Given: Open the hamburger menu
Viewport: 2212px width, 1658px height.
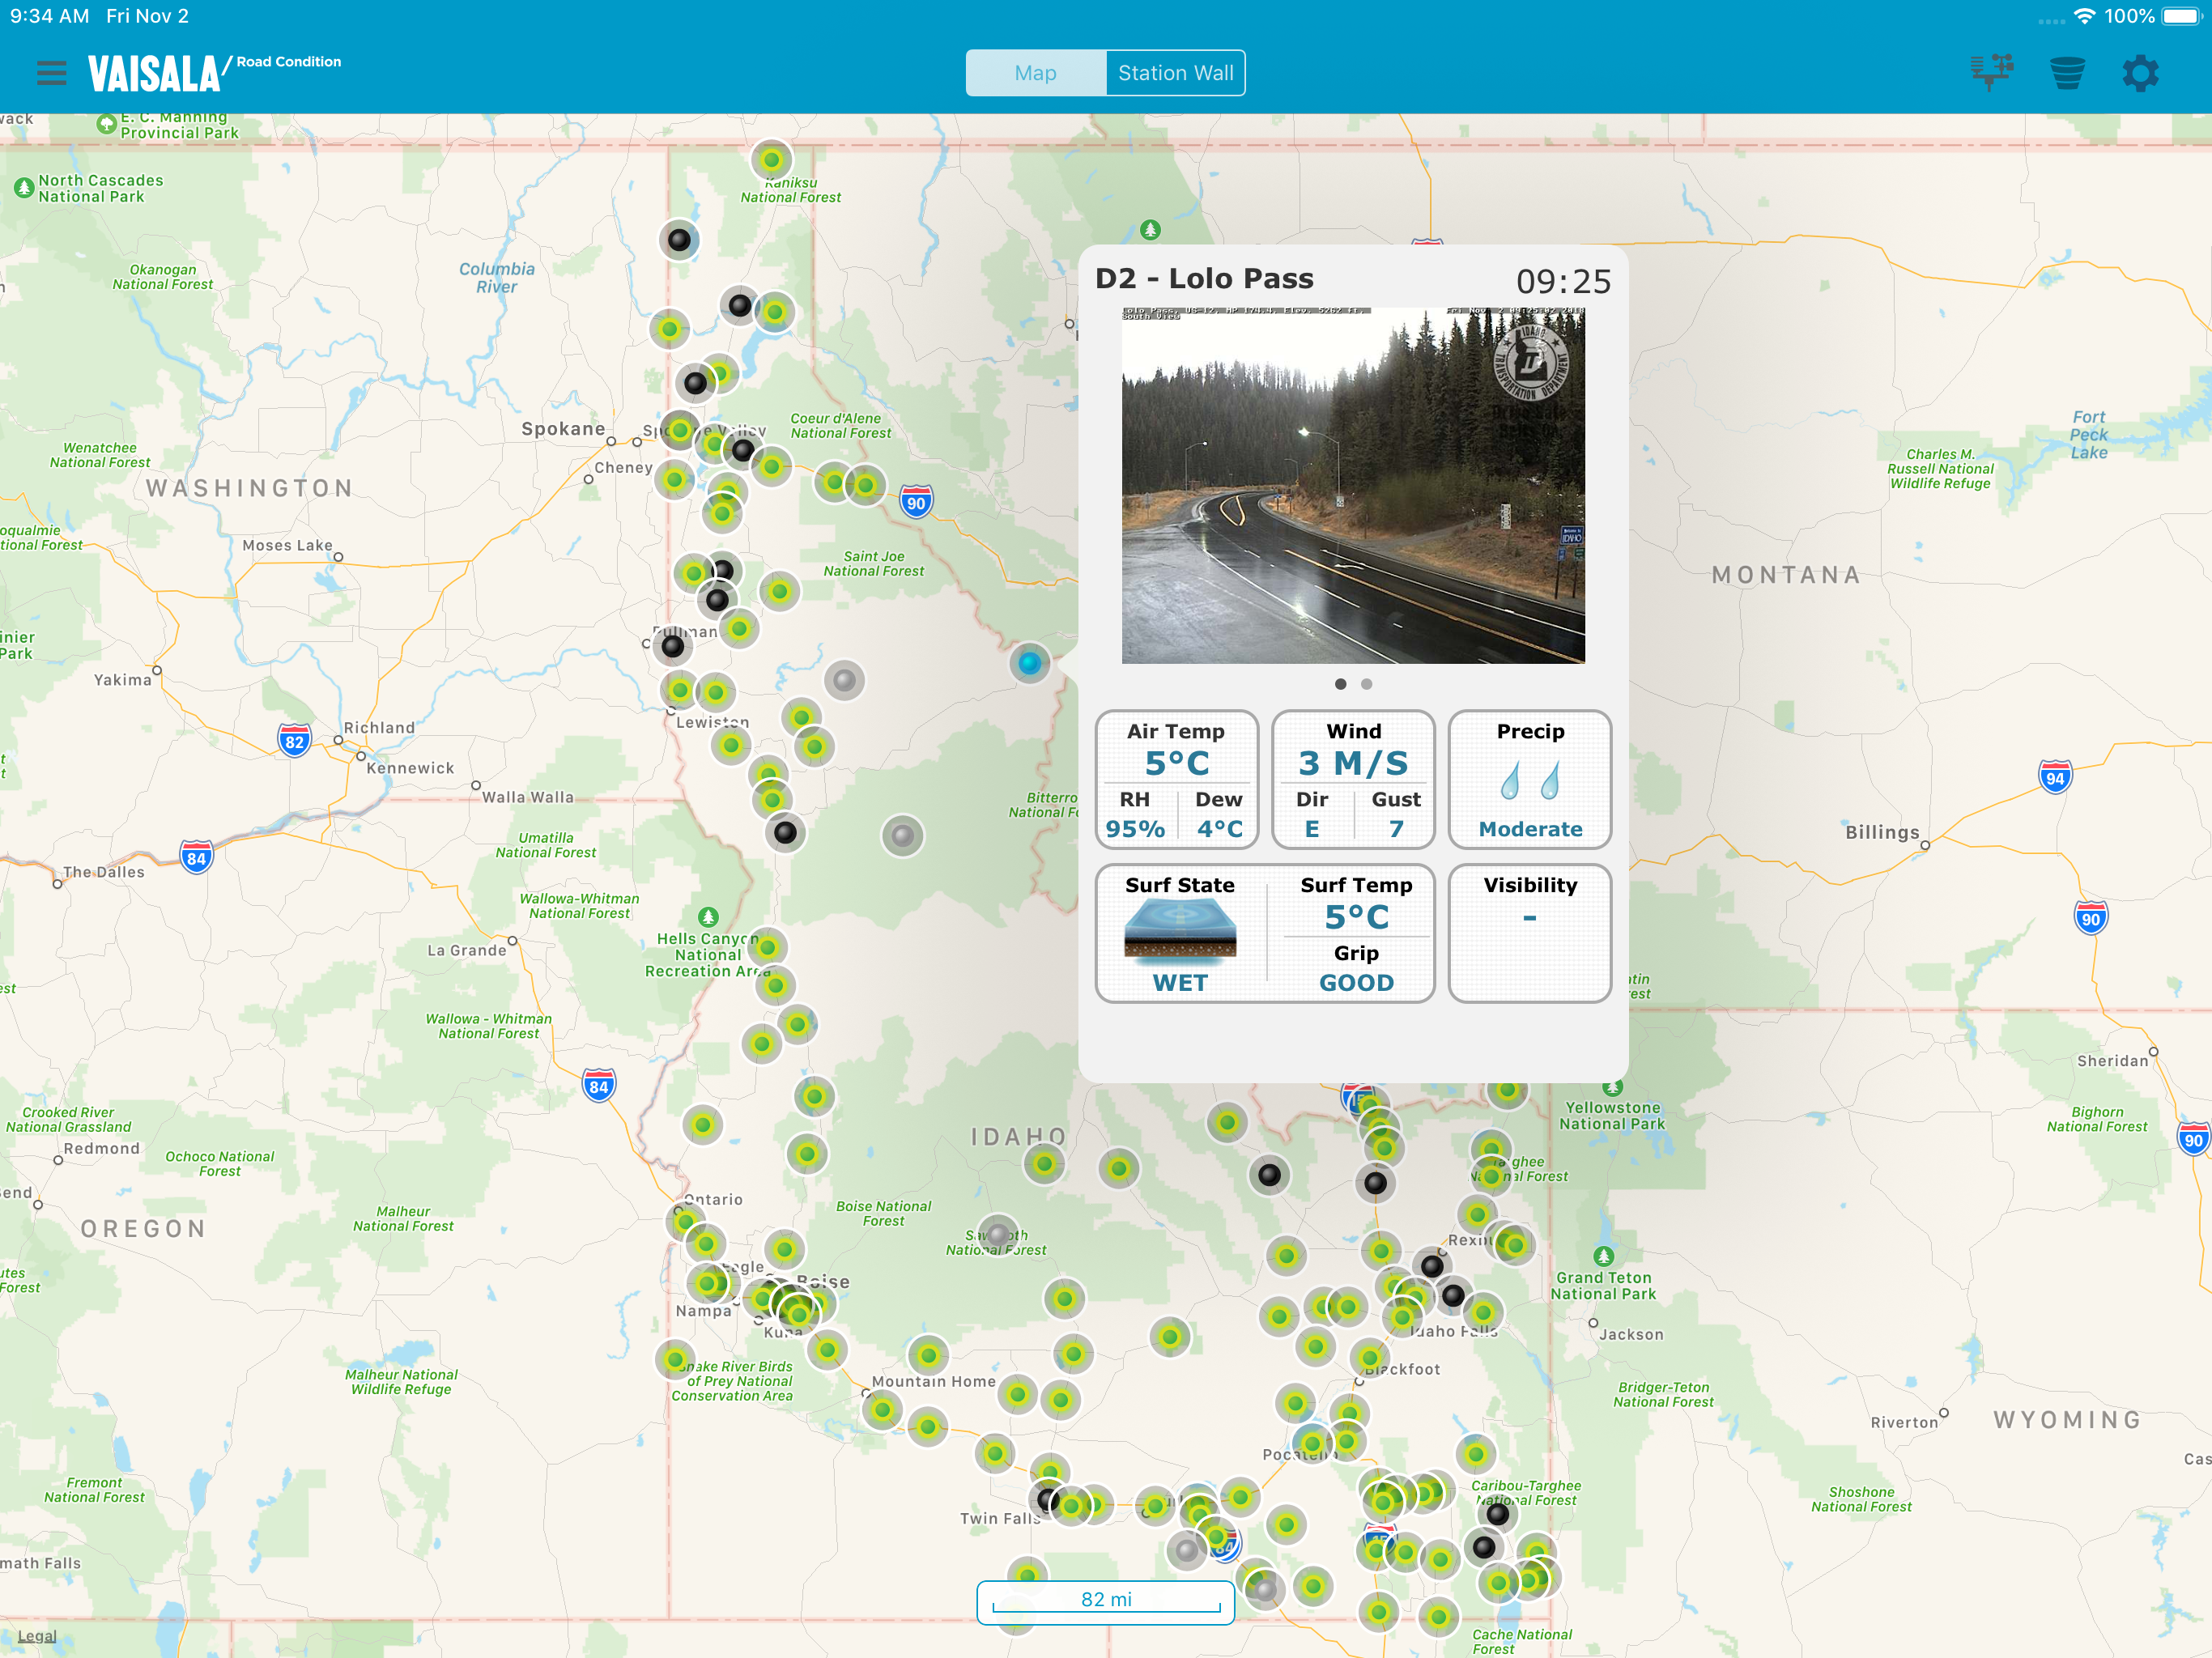Looking at the screenshot, I should pyautogui.click(x=51, y=73).
